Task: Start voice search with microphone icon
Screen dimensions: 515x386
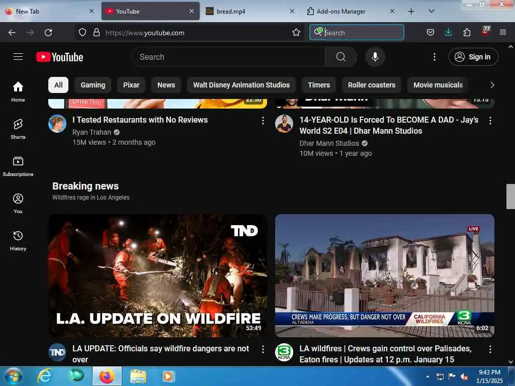Action: point(375,57)
